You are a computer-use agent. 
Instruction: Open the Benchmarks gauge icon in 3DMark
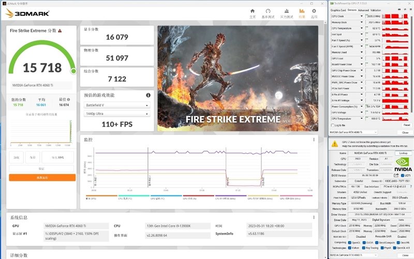tap(268, 11)
